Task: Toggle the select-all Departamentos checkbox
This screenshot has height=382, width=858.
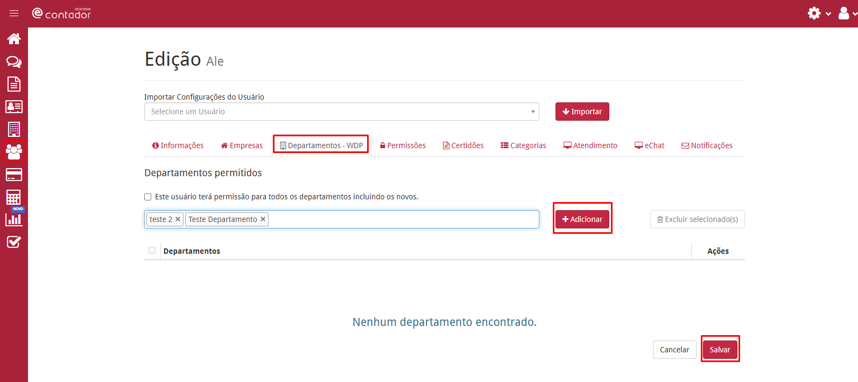Action: coord(152,251)
